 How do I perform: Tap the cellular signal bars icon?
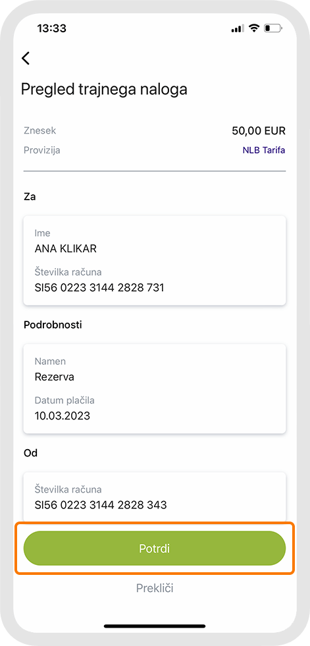coord(238,29)
